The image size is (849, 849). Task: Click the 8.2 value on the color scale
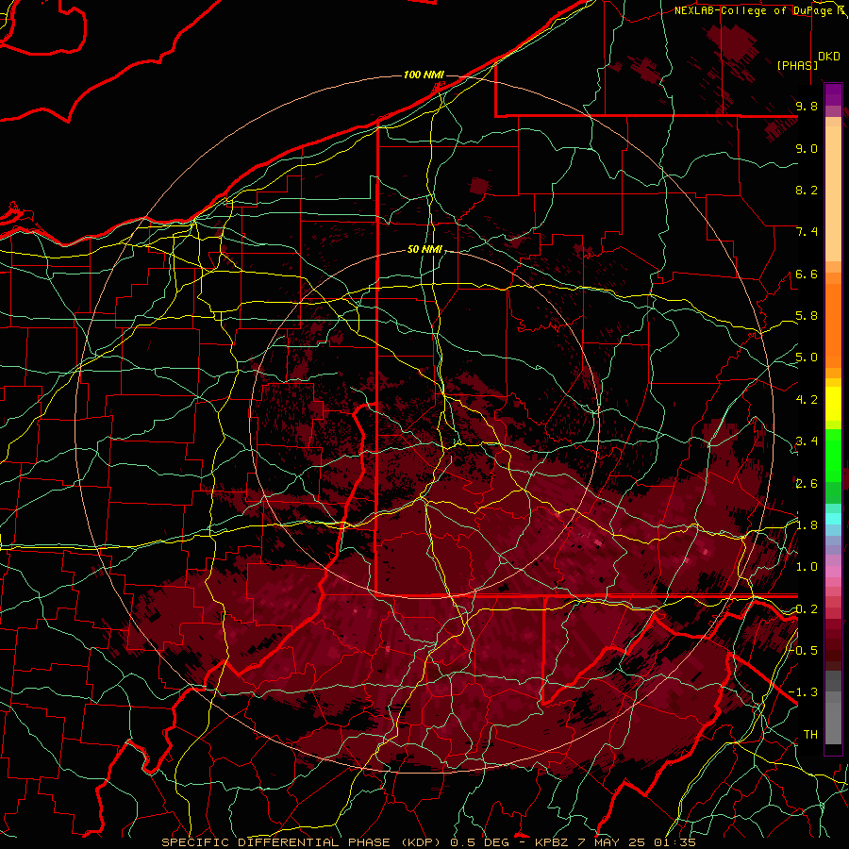pos(807,190)
